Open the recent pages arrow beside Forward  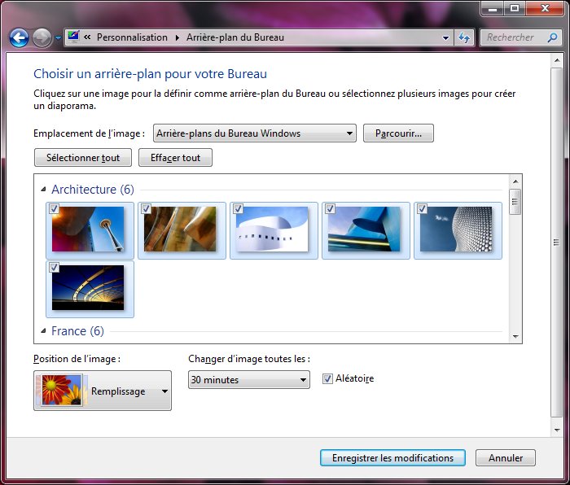[58, 37]
